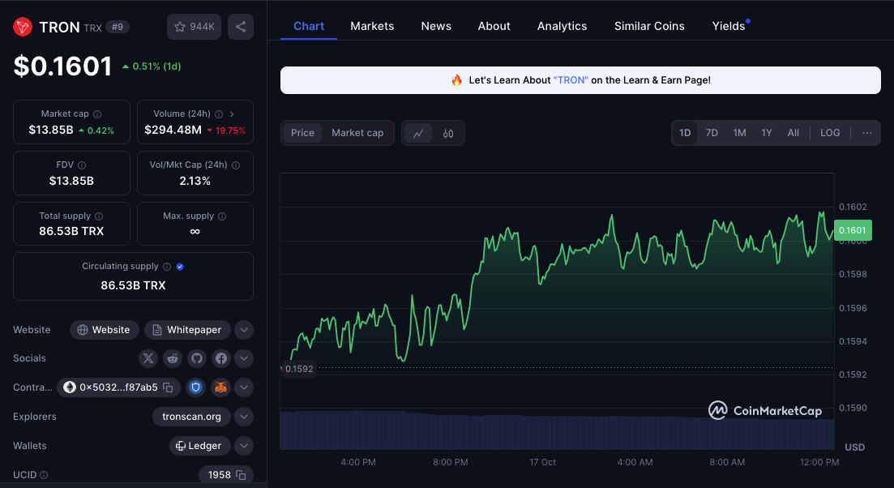
Task: Click the "TRON" link in Learn & Earn banner
Action: pos(571,80)
